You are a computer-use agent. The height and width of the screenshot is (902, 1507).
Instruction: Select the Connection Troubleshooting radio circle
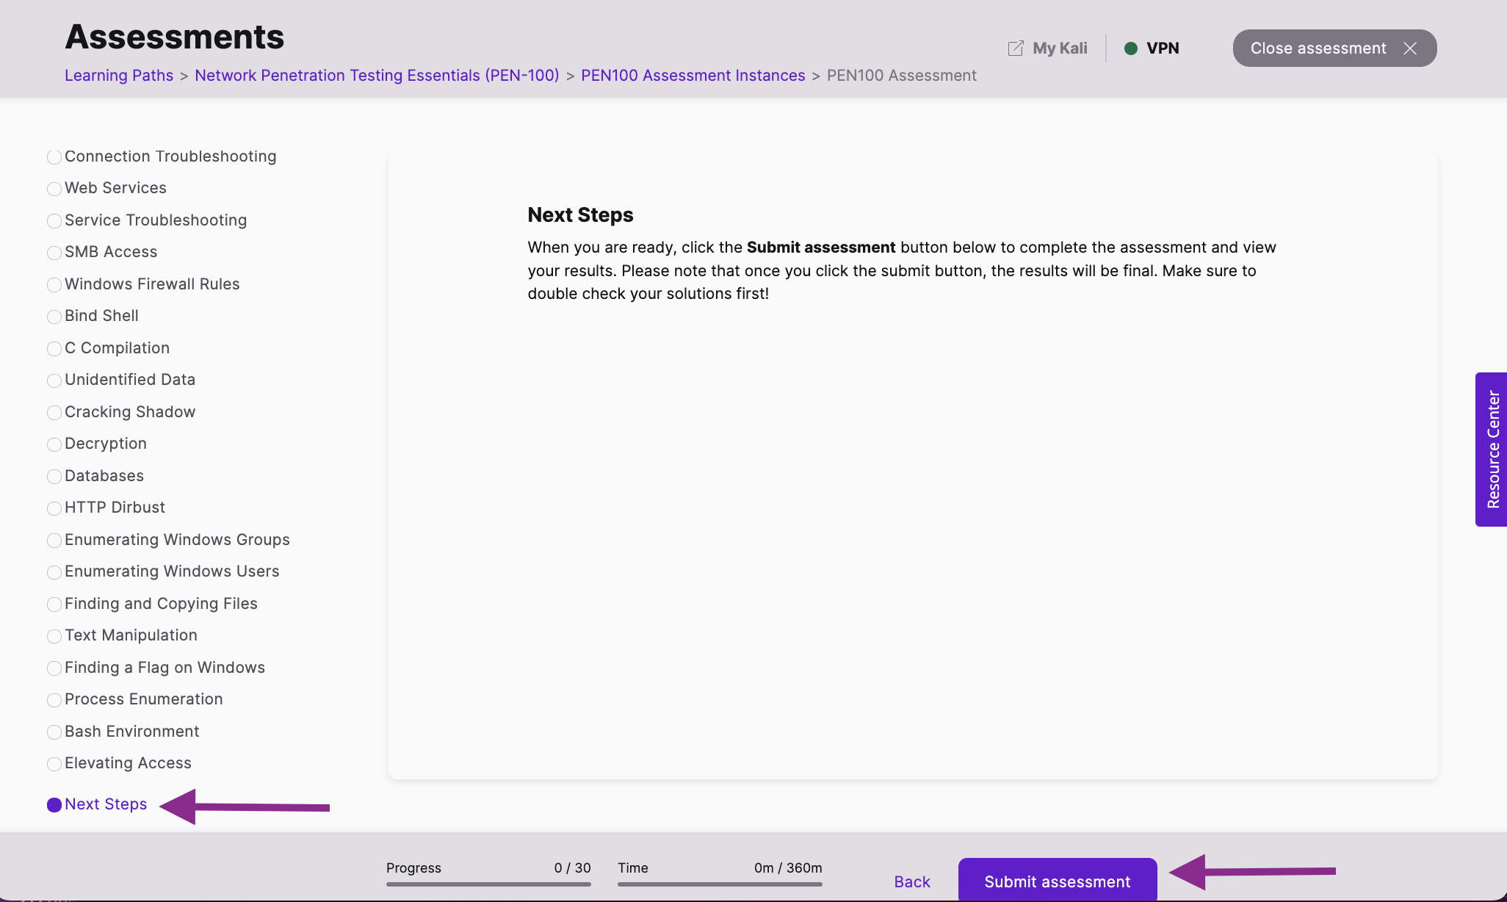[54, 157]
